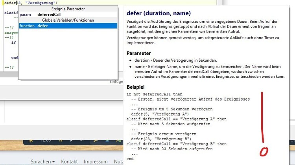The image size is (295, 165).
Task: Click example line elseif deferredCall == "Verzögerung A"
Action: [x=177, y=119]
